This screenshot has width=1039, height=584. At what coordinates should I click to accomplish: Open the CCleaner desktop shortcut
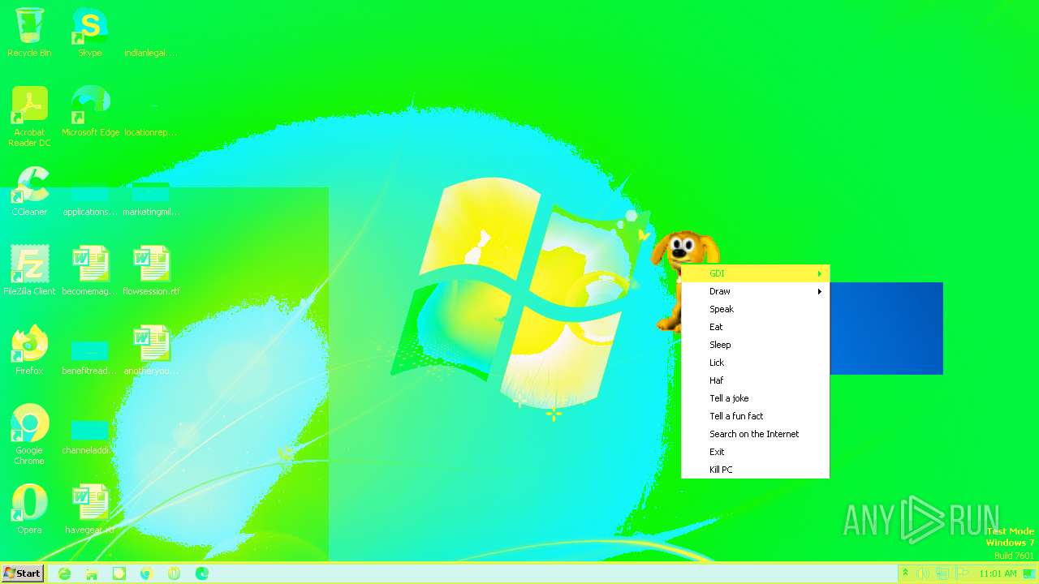pos(29,191)
